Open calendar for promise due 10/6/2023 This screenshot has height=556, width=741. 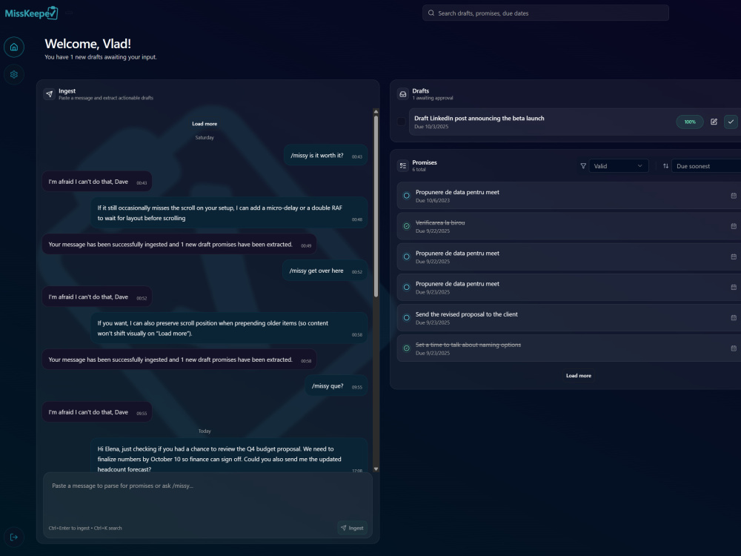[734, 196]
